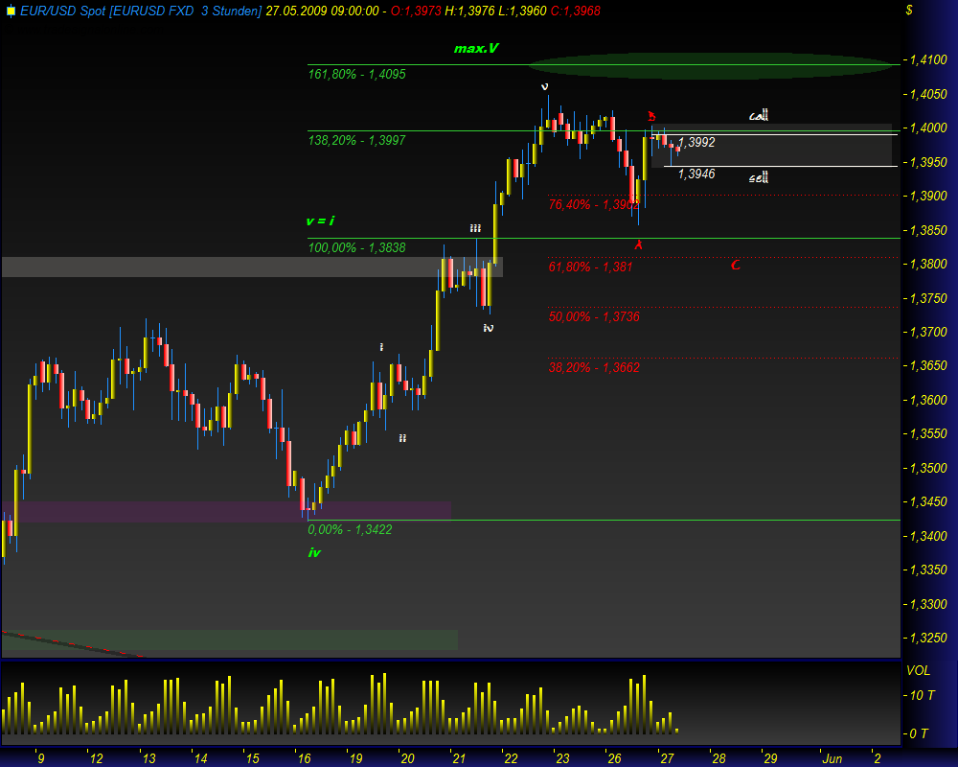958x767 pixels.
Task: Click the 1,4050 price axis level
Action: point(928,94)
